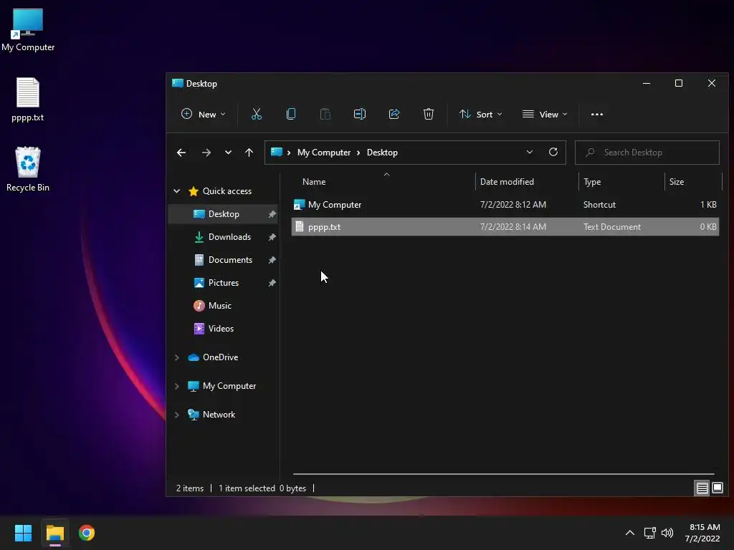The height and width of the screenshot is (550, 734).
Task: Open Music in the sidebar
Action: tap(219, 306)
